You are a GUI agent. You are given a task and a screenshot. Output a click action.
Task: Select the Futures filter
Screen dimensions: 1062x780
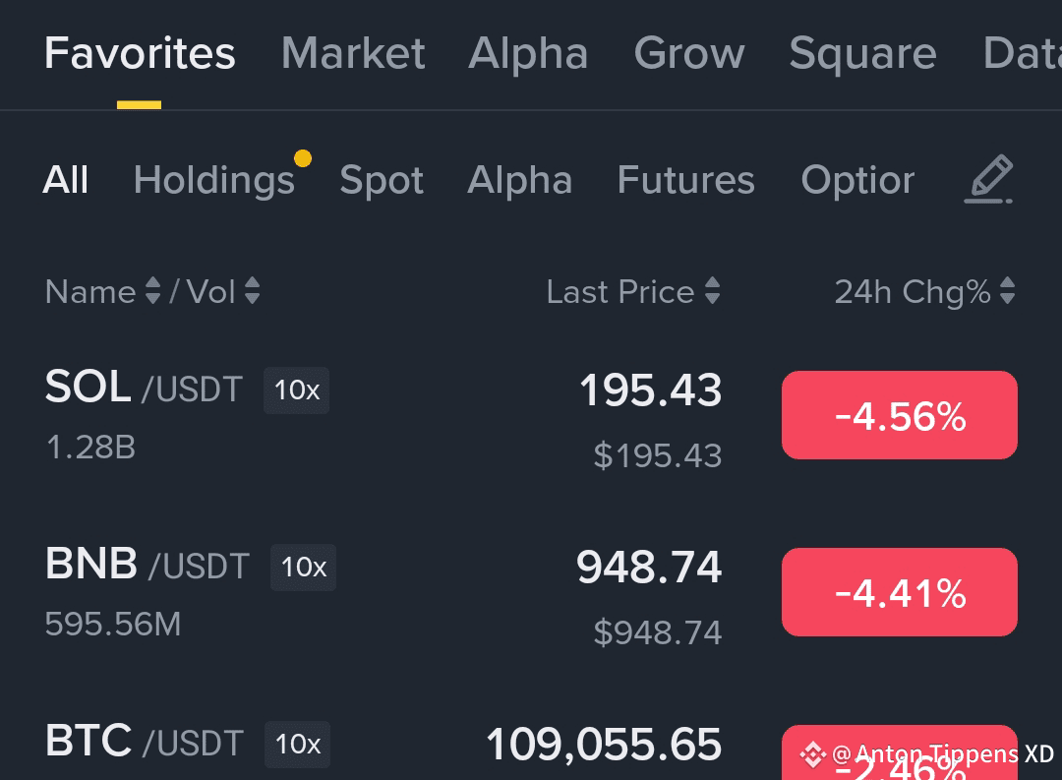pos(685,180)
